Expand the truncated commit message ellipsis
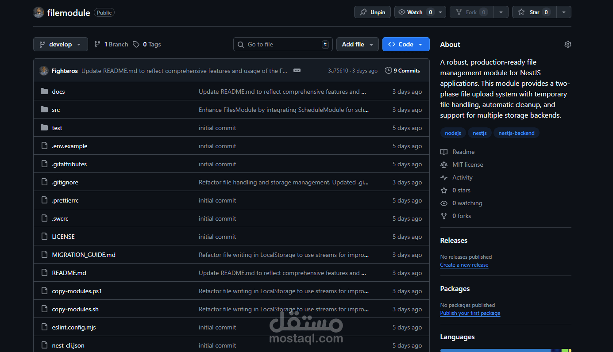This screenshot has width=613, height=352. tap(297, 70)
